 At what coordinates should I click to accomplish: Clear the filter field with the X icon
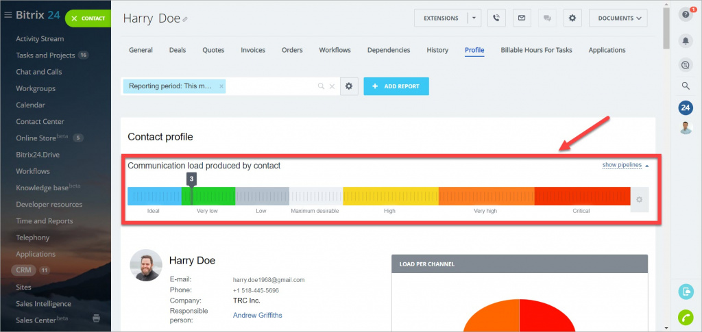point(332,86)
